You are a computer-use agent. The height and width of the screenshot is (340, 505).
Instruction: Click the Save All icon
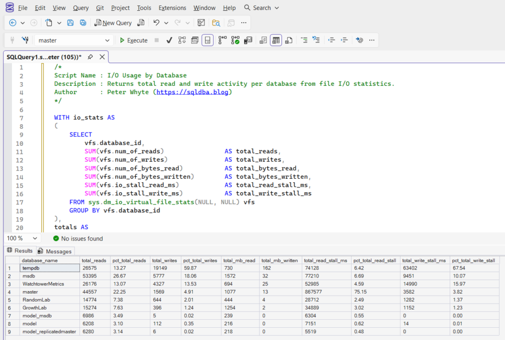pos(82,23)
